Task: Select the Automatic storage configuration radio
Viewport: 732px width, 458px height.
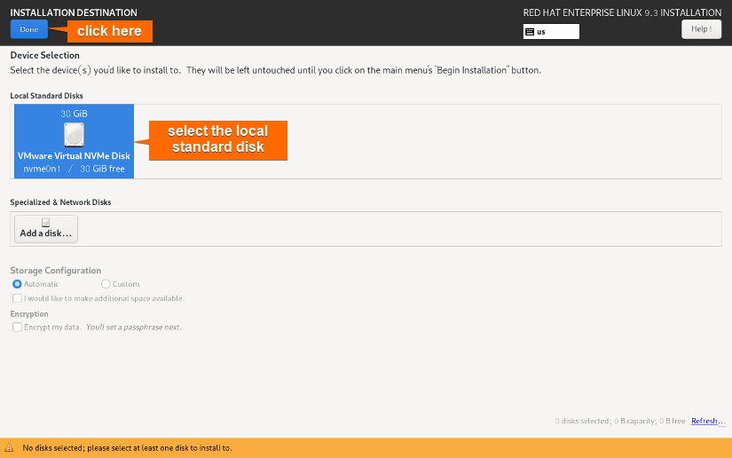Action: [x=17, y=284]
